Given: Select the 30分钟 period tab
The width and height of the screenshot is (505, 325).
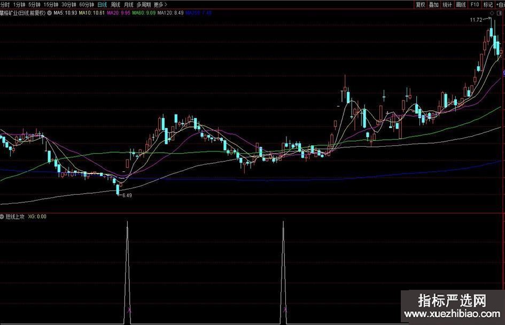Looking at the screenshot, I should click(68, 5).
